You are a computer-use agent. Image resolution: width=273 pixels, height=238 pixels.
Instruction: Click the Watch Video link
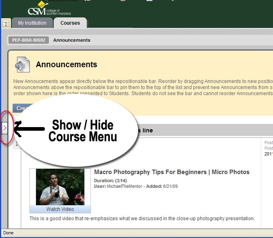tap(60, 209)
